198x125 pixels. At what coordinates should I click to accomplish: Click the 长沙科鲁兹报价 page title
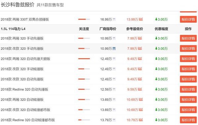click(x=18, y=5)
